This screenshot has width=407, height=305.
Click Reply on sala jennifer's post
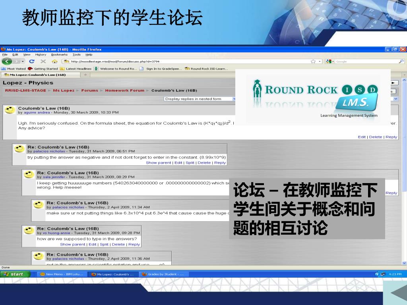(x=391, y=193)
